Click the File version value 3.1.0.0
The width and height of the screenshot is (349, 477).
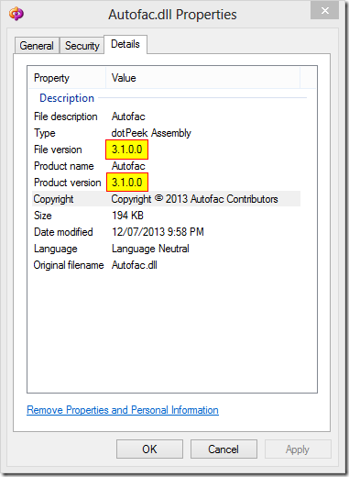(x=126, y=150)
